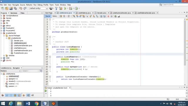Open the Navigate menu
188x106 pixels.
point(16,5)
